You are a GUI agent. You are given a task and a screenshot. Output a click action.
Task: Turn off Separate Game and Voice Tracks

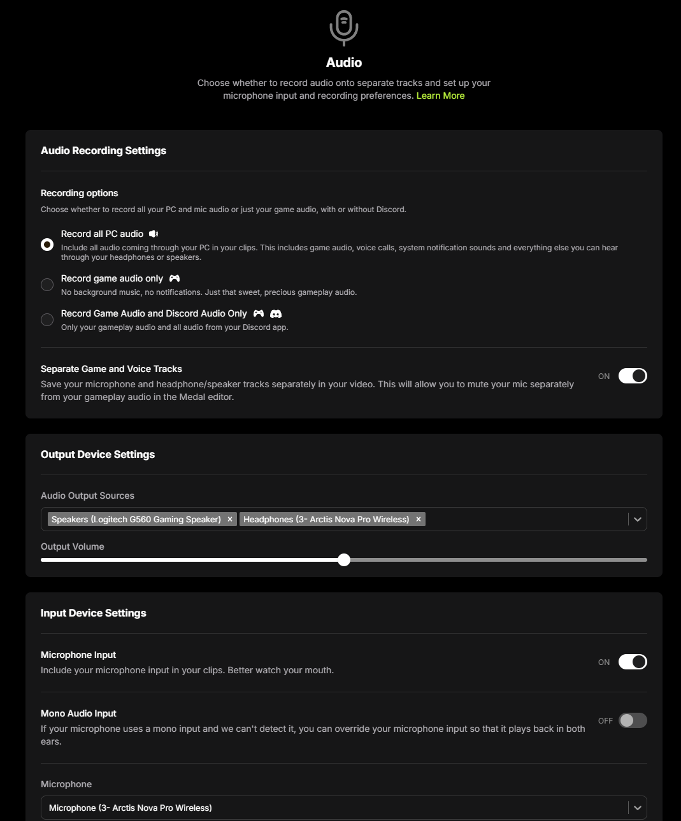[633, 376]
